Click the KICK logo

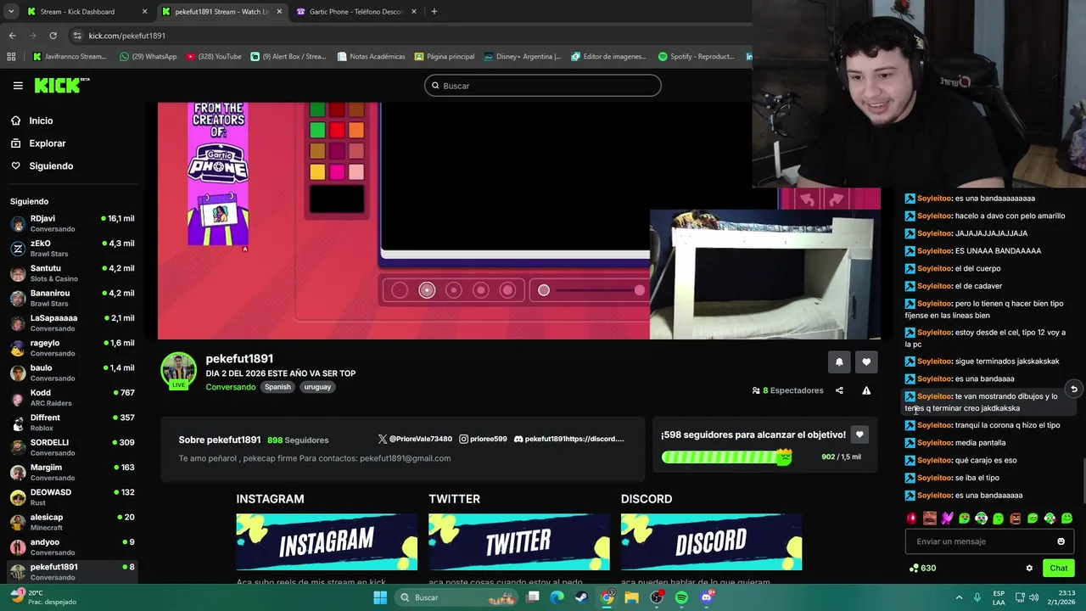[61, 86]
